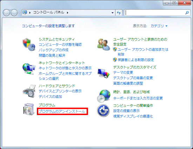Image resolution: width=193 pixels, height=149 pixels.
Task: Click the Control Panel icon in address bar
Action: point(25,12)
